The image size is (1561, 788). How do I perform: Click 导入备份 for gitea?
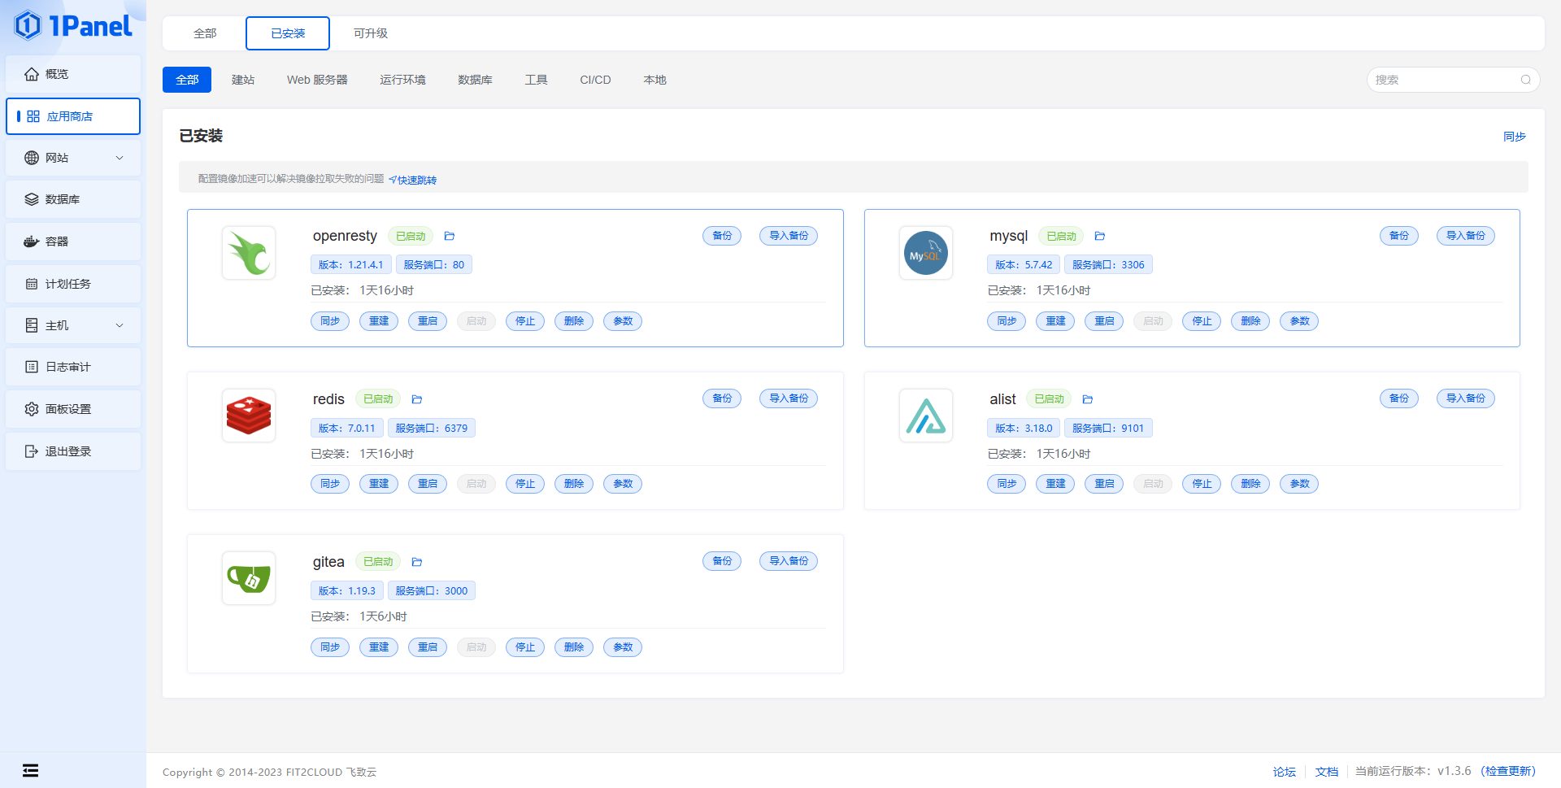789,561
